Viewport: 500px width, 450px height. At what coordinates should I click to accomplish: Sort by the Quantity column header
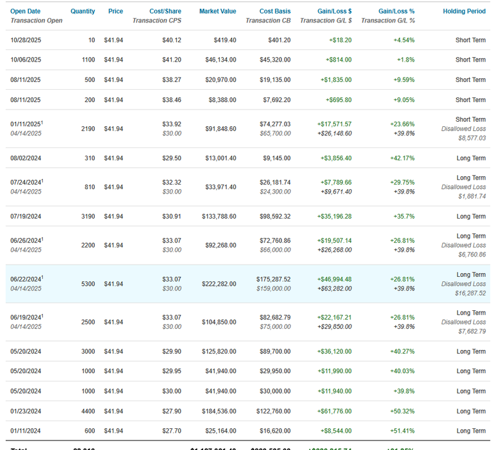[x=83, y=11]
